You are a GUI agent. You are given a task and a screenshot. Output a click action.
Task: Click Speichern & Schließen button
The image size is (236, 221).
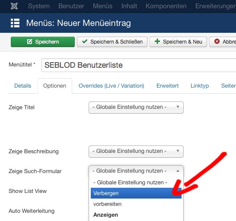pyautogui.click(x=112, y=42)
